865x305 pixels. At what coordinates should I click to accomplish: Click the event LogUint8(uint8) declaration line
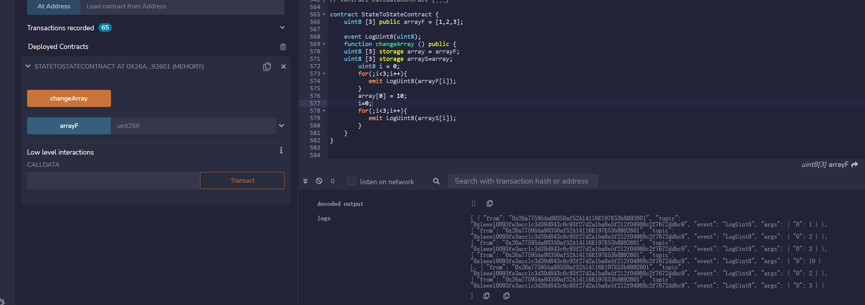(x=382, y=37)
